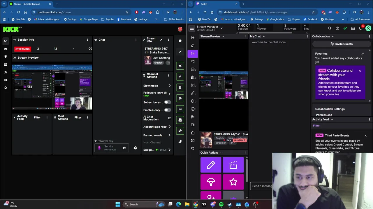Click the green chat bubble widget icon in Kick rail

180,98
